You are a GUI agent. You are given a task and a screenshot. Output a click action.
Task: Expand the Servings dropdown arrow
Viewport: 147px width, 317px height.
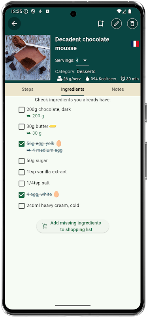coord(85,61)
